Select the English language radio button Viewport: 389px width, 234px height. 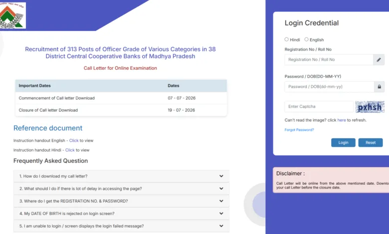click(306, 39)
